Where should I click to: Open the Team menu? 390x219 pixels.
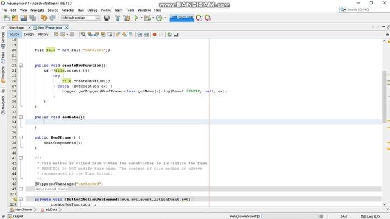[118, 10]
